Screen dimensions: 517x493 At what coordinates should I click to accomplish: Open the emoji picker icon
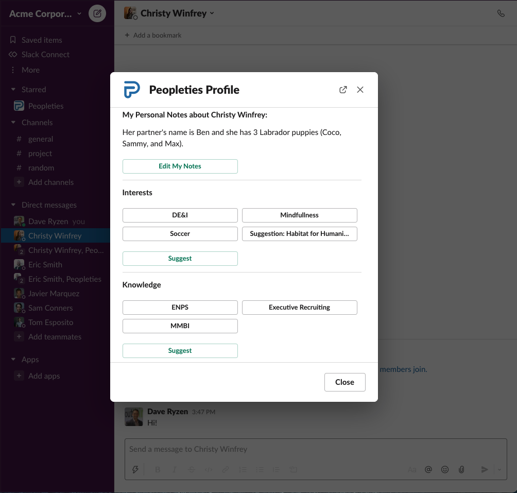(445, 469)
